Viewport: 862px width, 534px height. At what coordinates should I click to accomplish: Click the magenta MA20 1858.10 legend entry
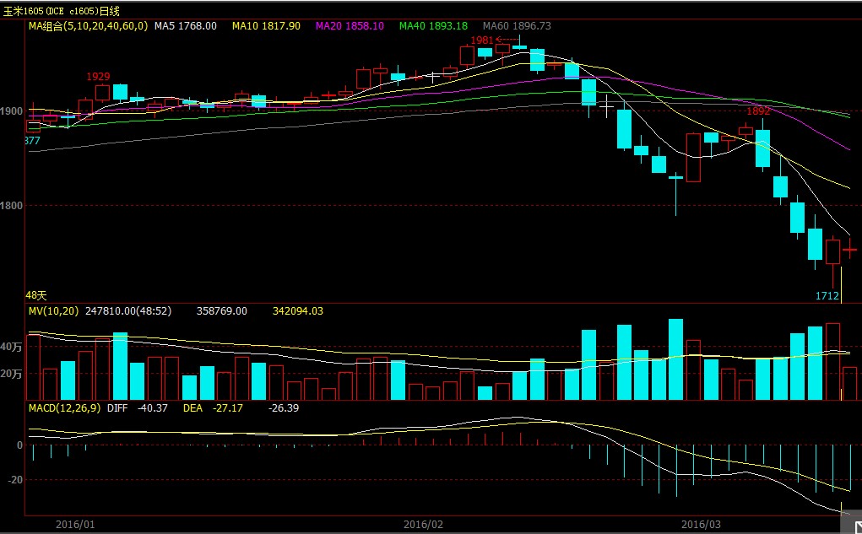(x=350, y=26)
